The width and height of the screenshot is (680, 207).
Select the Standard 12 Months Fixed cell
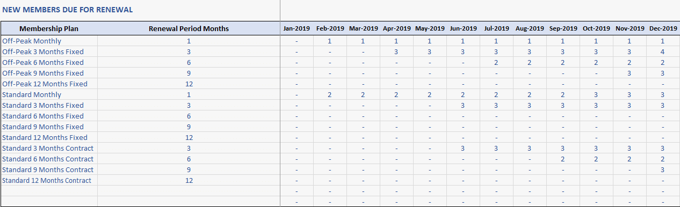tap(49, 137)
